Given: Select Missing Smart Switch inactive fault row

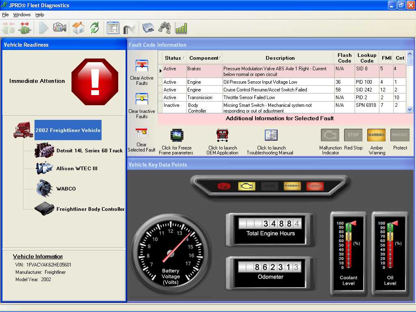Looking at the screenshot, I should pyautogui.click(x=282, y=108).
